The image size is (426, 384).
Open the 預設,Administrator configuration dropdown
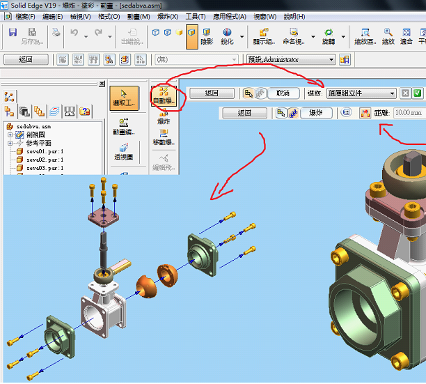(x=291, y=59)
